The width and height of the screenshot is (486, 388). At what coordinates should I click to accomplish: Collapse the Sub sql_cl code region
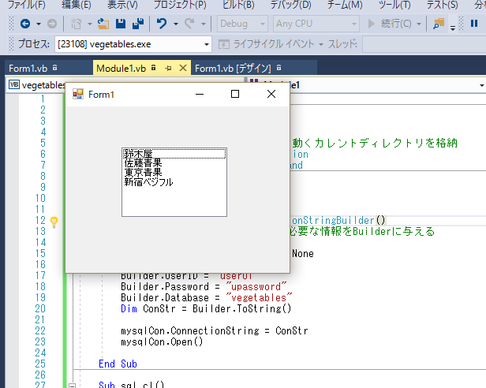coord(72,386)
